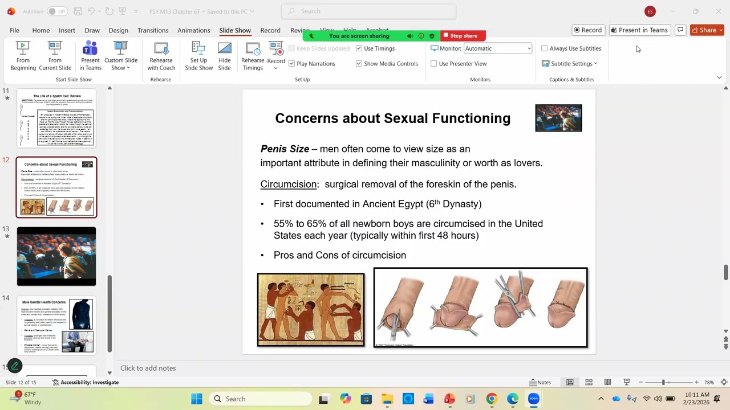Screen dimensions: 730x410
Task: Click the Zoom mute speaker icon
Action: (x=409, y=36)
